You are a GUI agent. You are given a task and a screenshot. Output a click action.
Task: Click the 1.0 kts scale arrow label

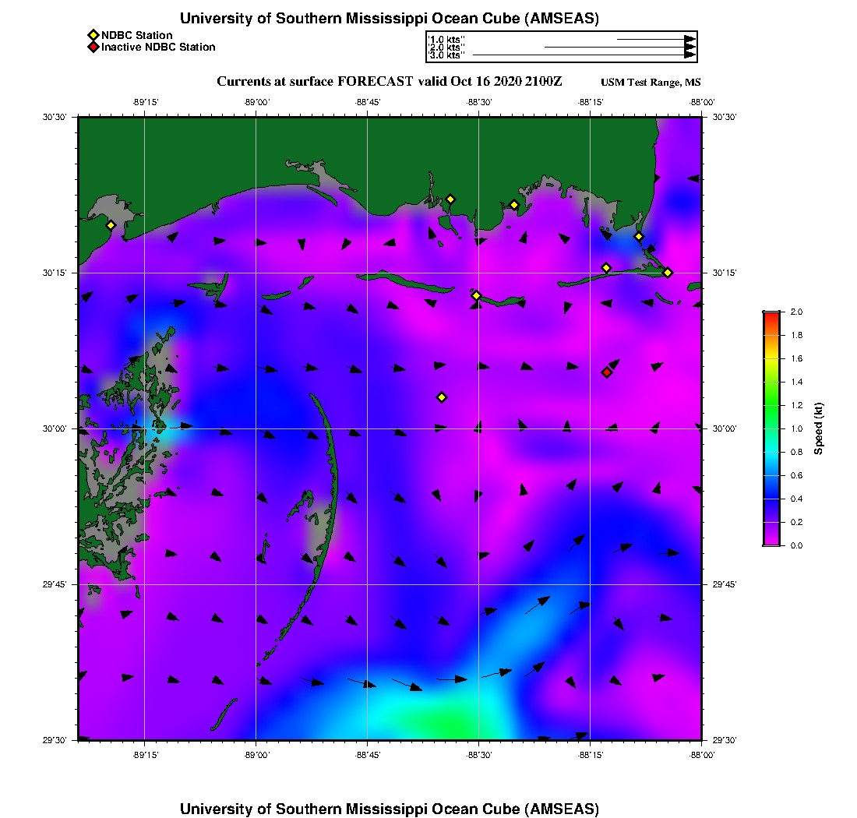point(446,39)
